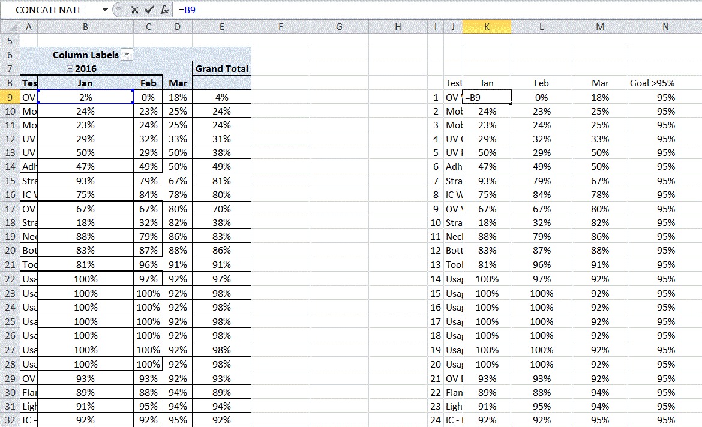Screen dimensions: 702x427
Task: Click the Mar pivot table header cell
Action: coord(178,83)
